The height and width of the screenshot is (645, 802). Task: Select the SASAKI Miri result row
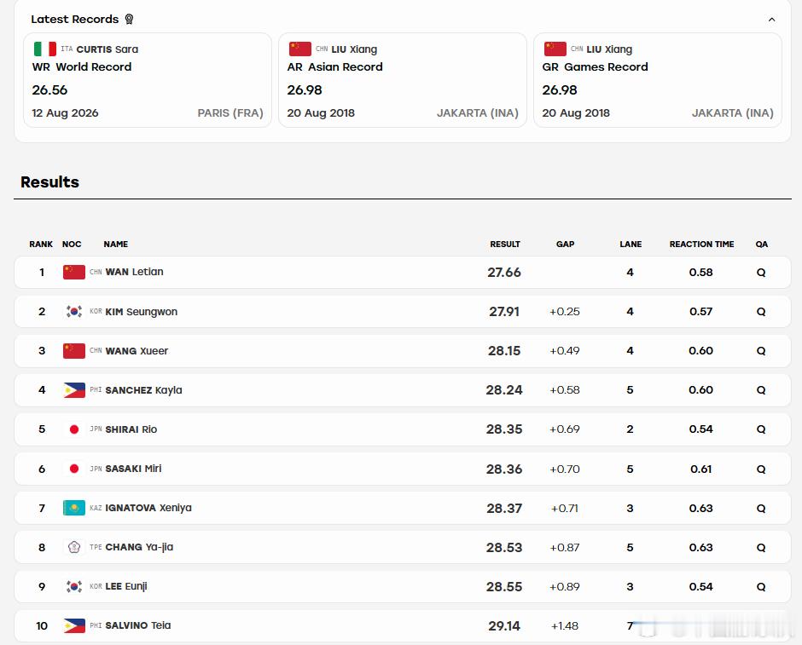point(403,469)
